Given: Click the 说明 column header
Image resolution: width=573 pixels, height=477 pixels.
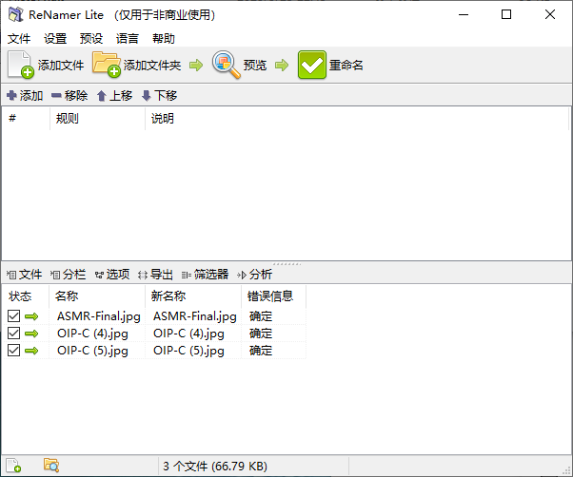Looking at the screenshot, I should (x=357, y=118).
